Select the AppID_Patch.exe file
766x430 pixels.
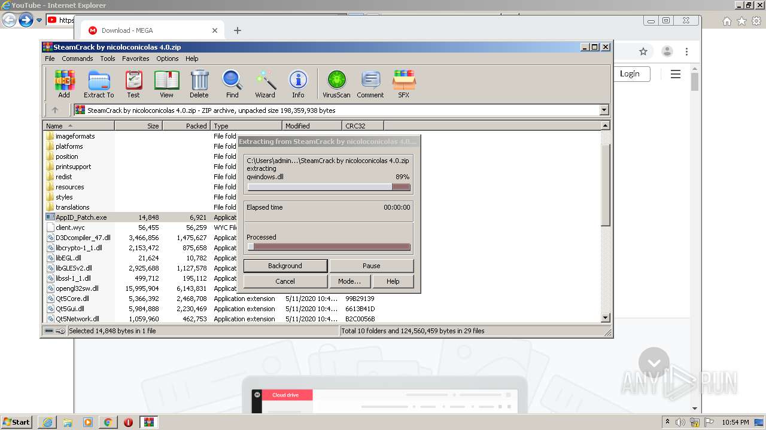(81, 217)
